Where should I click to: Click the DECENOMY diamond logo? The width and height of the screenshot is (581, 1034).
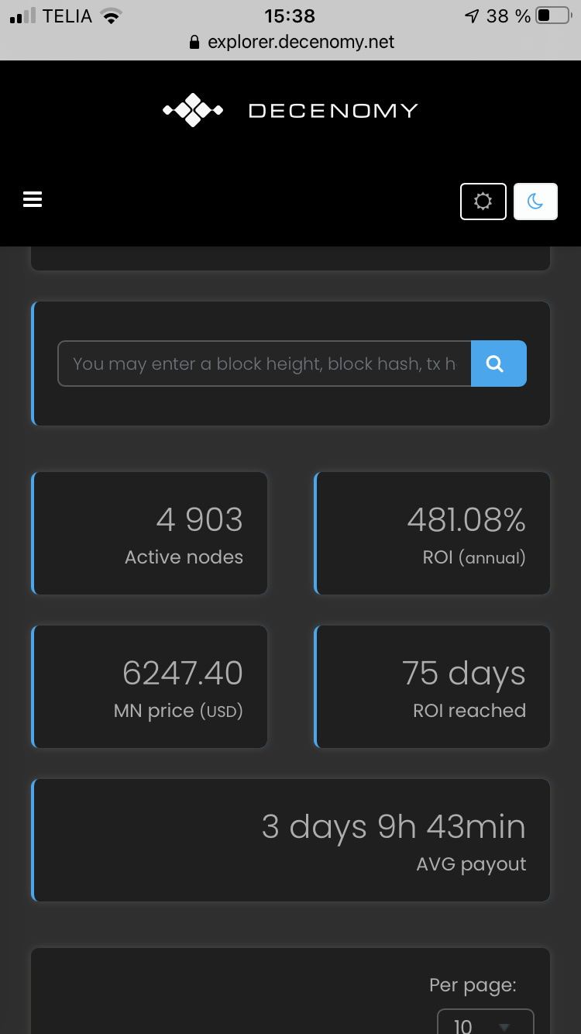193,110
